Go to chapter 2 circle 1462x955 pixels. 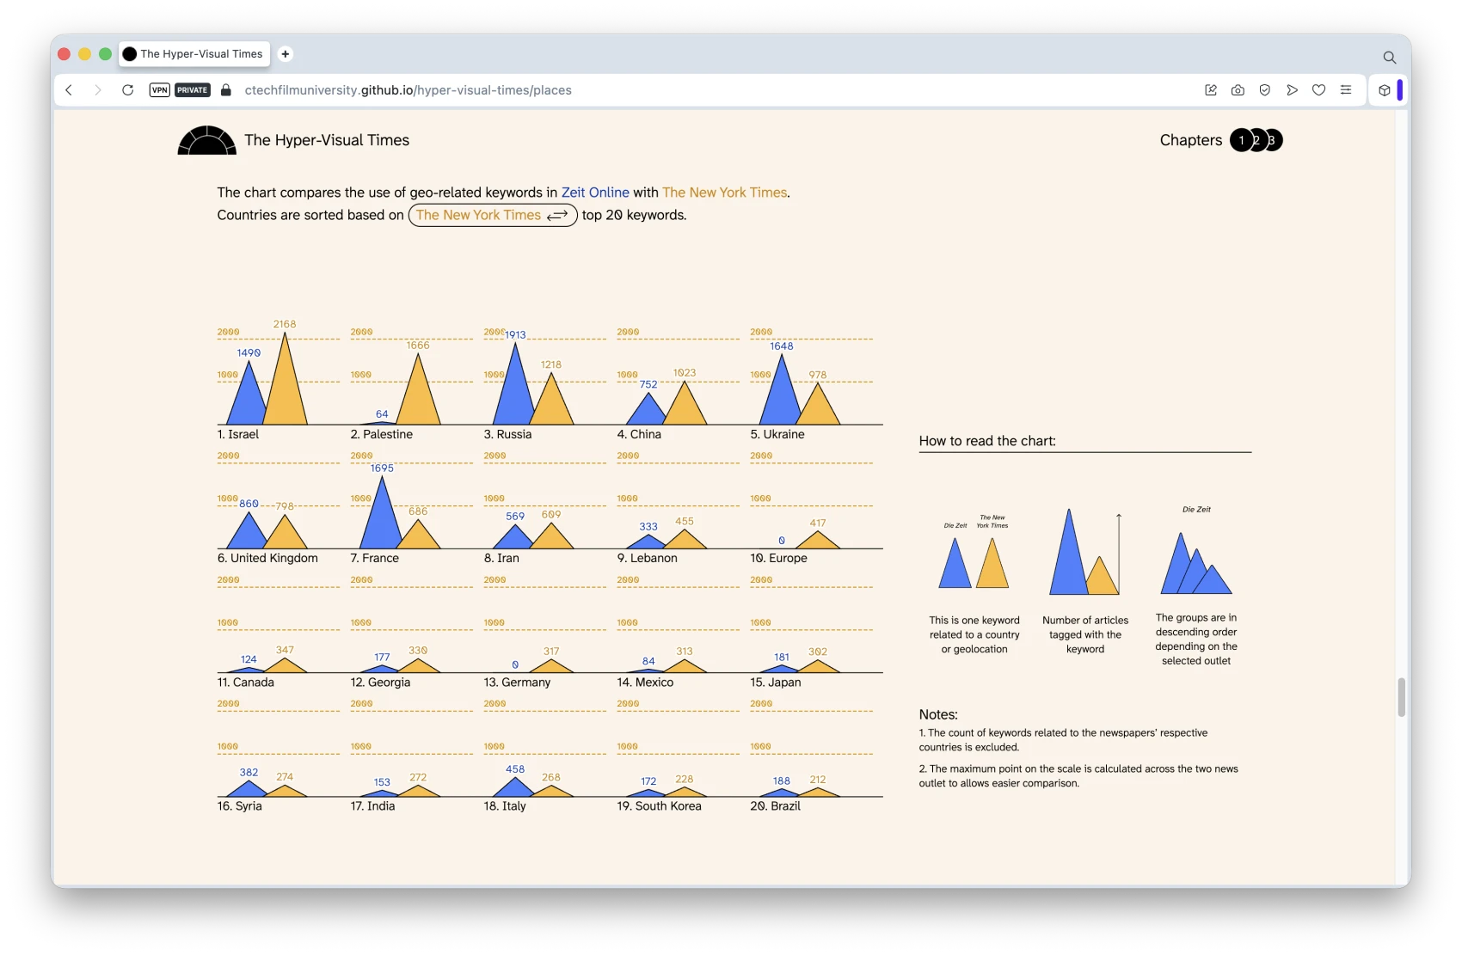pos(1257,140)
